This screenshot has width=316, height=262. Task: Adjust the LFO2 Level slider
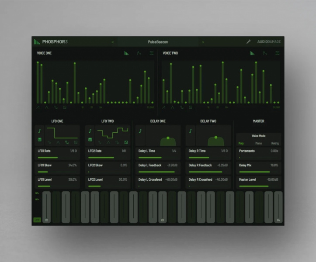tap(108, 186)
